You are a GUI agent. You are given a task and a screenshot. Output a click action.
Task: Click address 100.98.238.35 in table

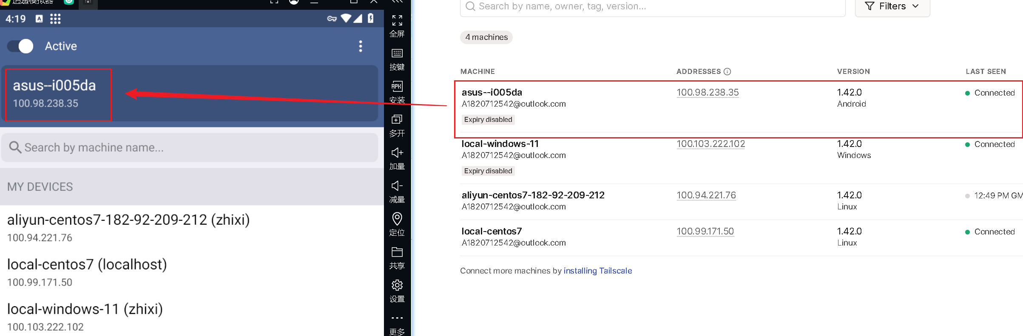click(708, 92)
